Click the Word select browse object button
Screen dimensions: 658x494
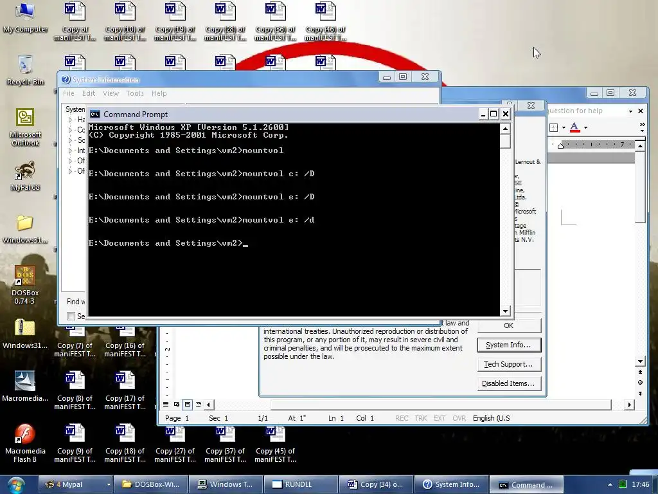640,382
